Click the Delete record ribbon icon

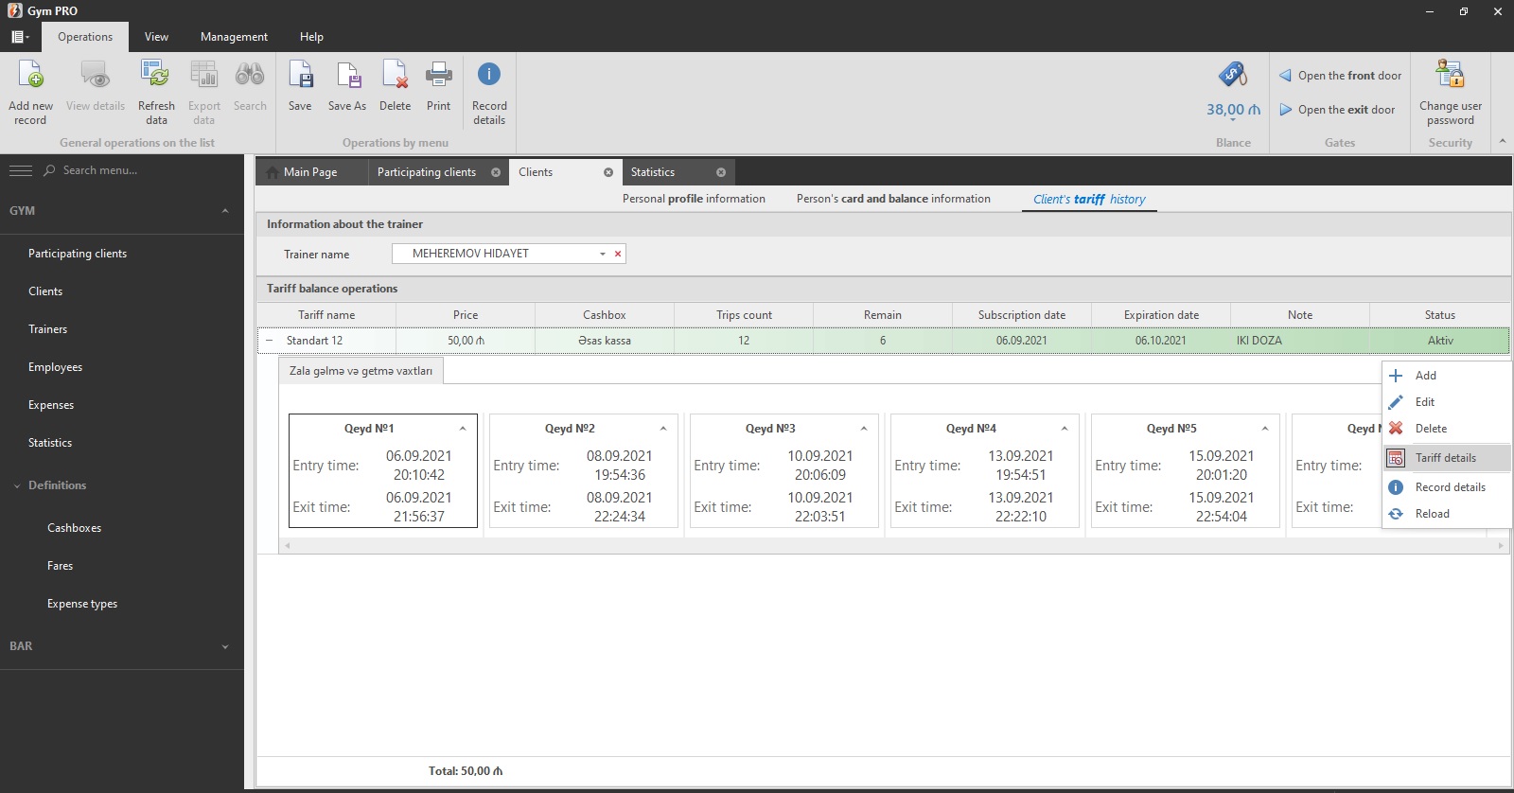pos(395,76)
